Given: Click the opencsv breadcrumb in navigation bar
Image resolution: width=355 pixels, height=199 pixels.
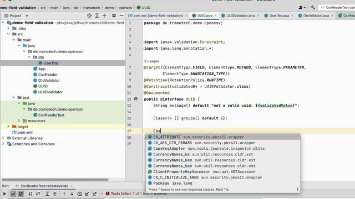Looking at the screenshot, I should click(125, 7).
